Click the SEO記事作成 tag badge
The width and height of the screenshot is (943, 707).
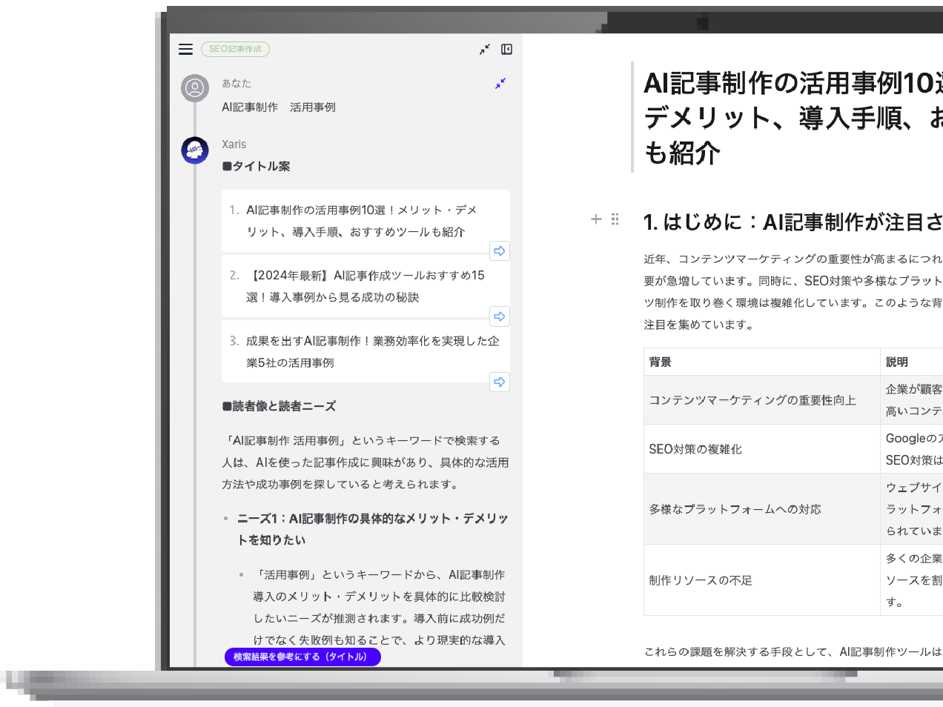point(235,49)
